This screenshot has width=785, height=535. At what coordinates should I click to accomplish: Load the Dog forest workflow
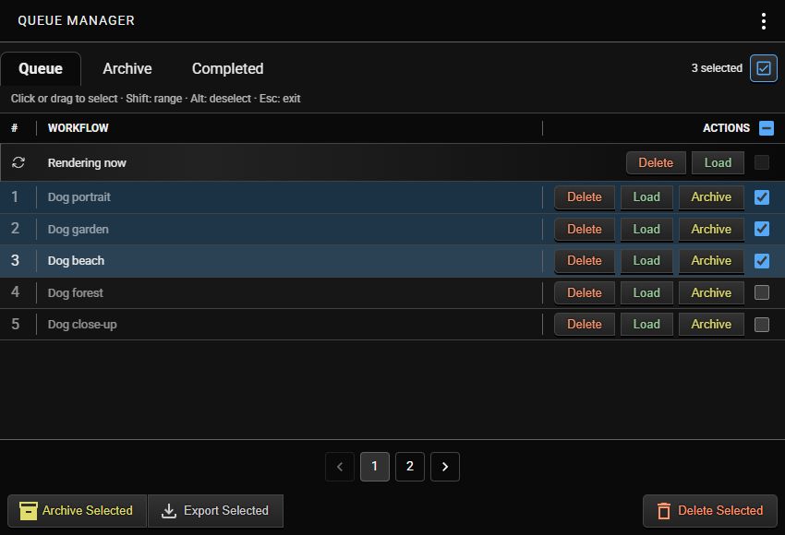[646, 293]
